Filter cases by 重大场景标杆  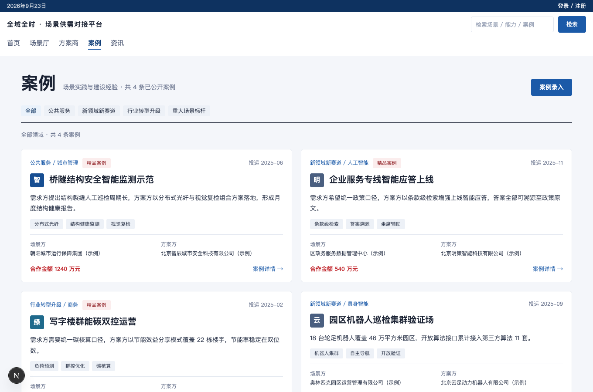(189, 111)
